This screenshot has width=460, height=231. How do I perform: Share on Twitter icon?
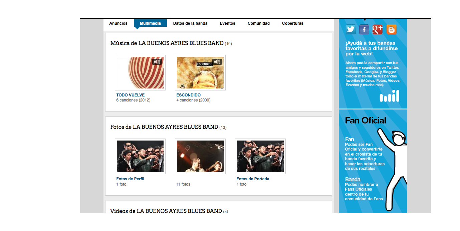click(351, 29)
